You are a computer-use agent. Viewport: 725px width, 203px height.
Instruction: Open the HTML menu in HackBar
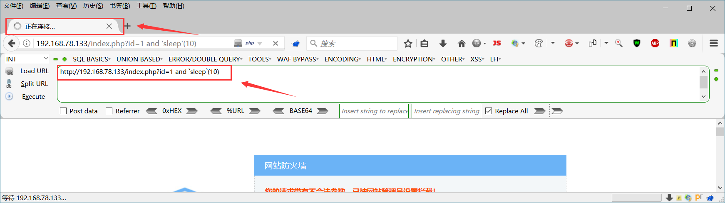click(377, 59)
